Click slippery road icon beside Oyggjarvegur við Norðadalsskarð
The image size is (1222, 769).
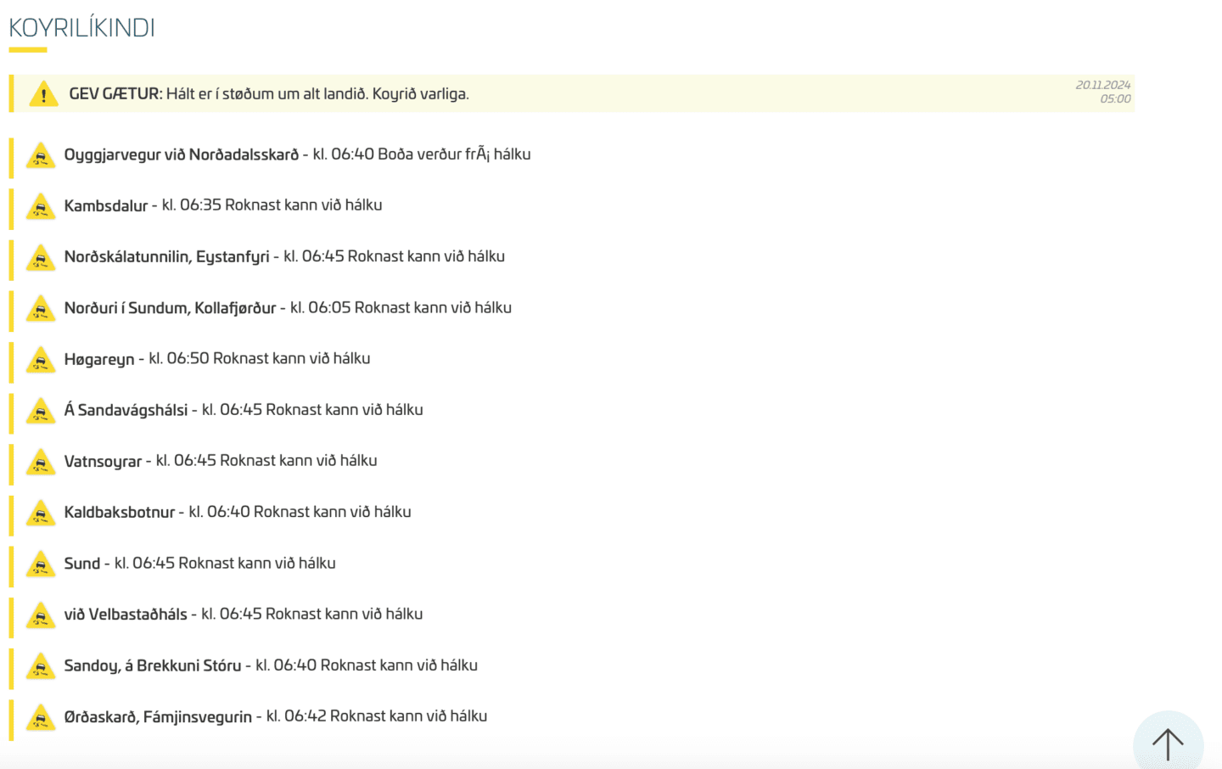click(40, 155)
